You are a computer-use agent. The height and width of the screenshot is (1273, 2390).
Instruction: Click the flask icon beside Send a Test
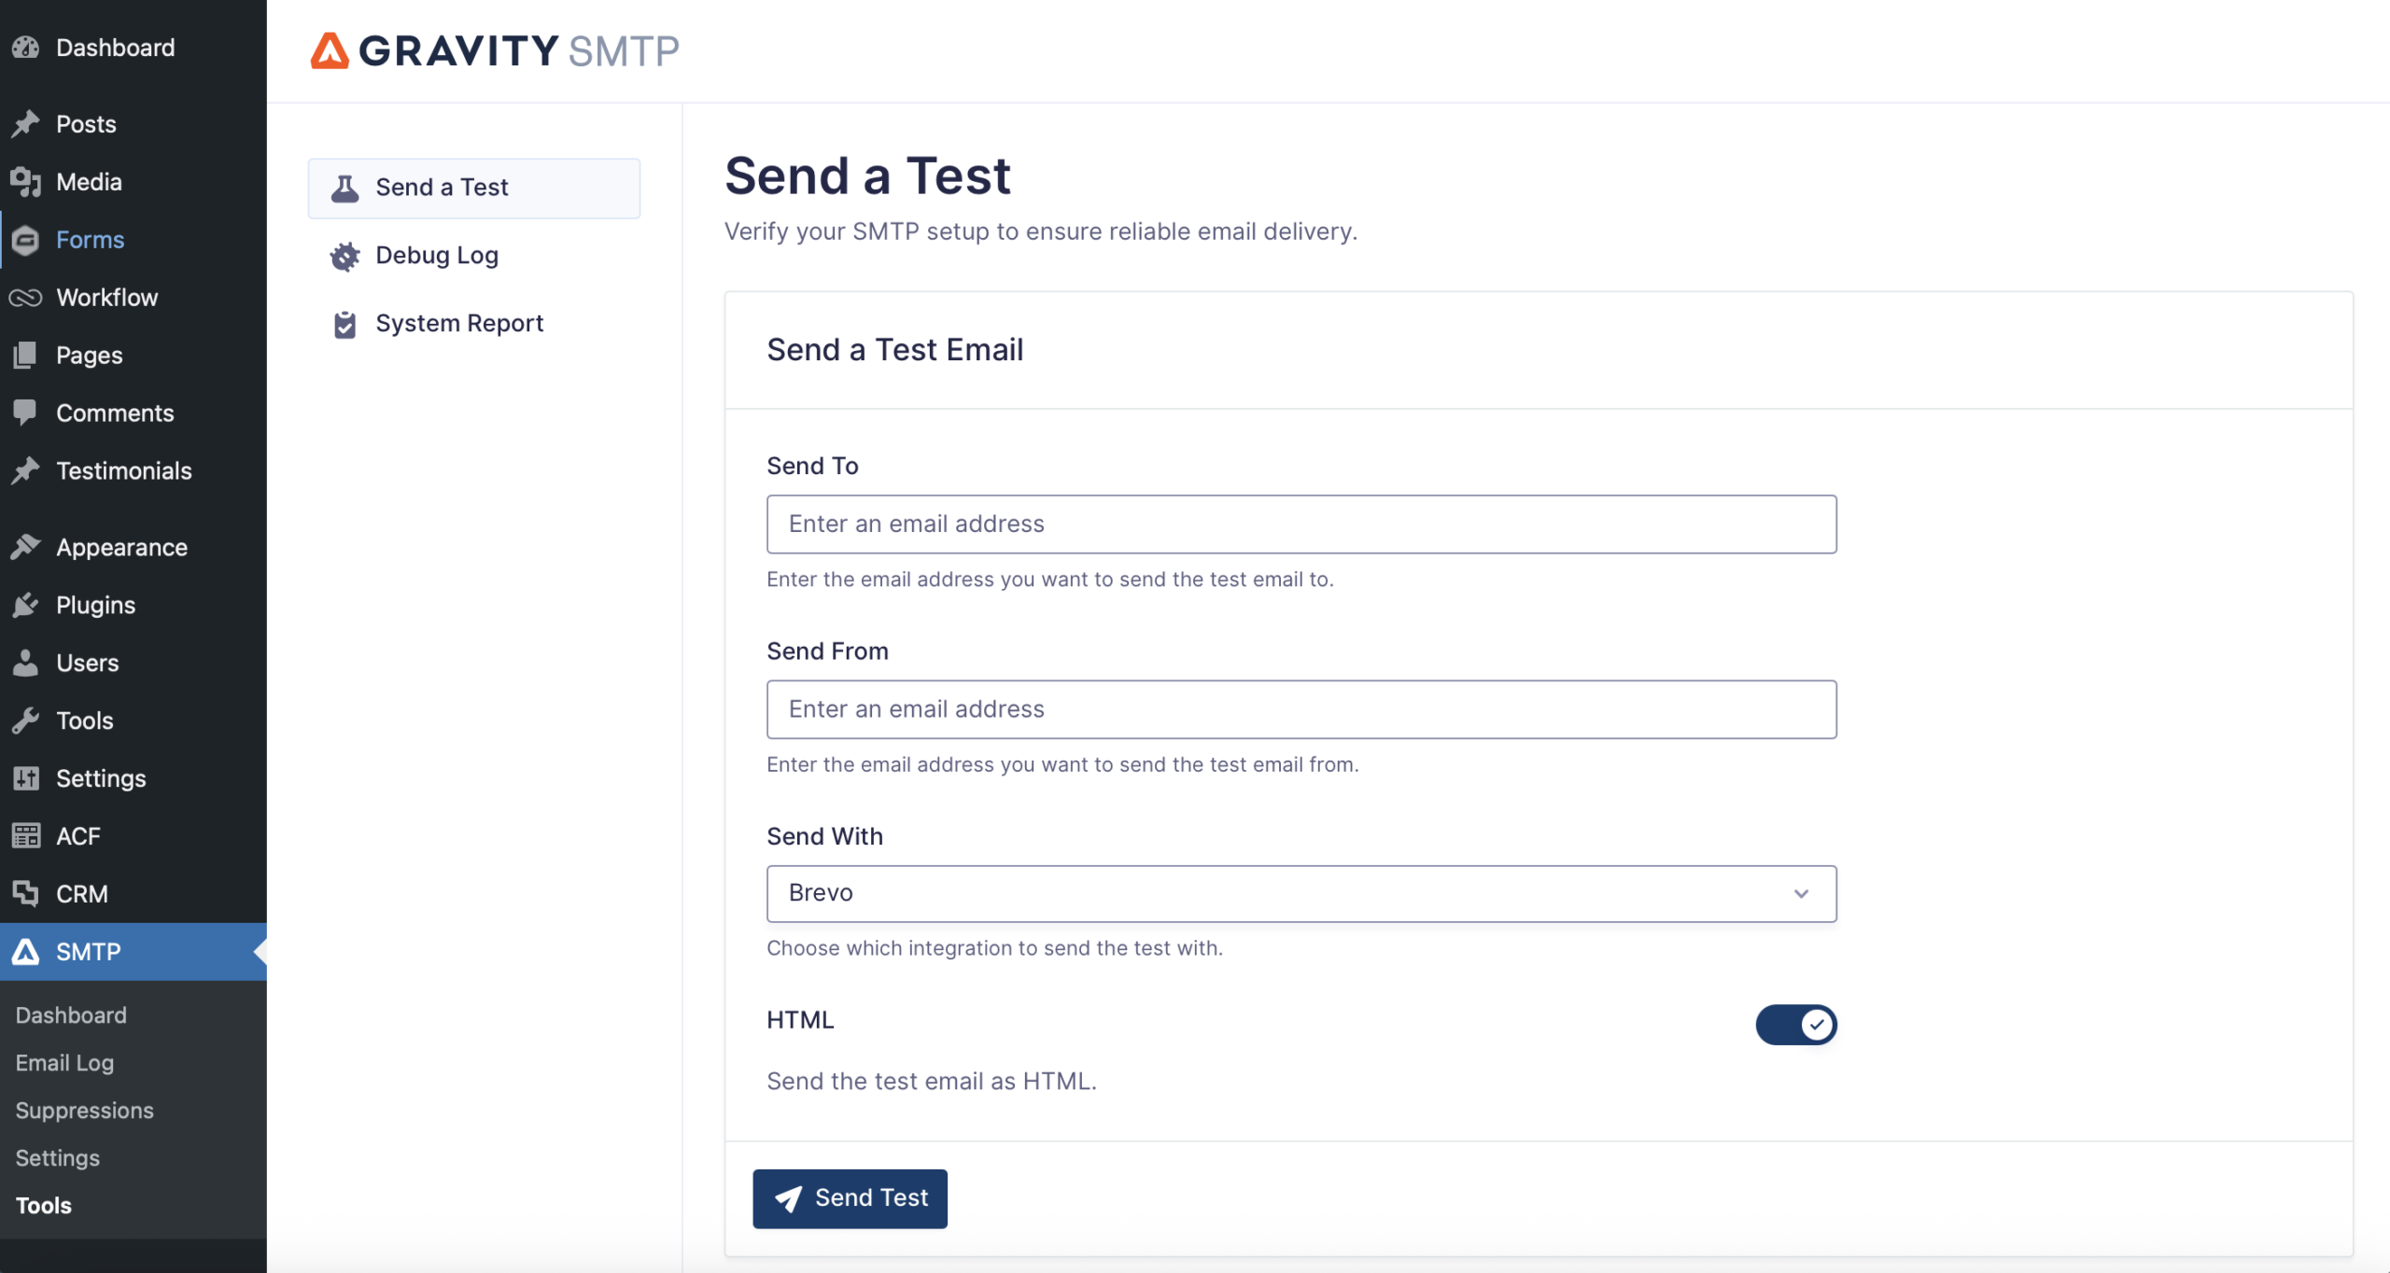point(344,189)
